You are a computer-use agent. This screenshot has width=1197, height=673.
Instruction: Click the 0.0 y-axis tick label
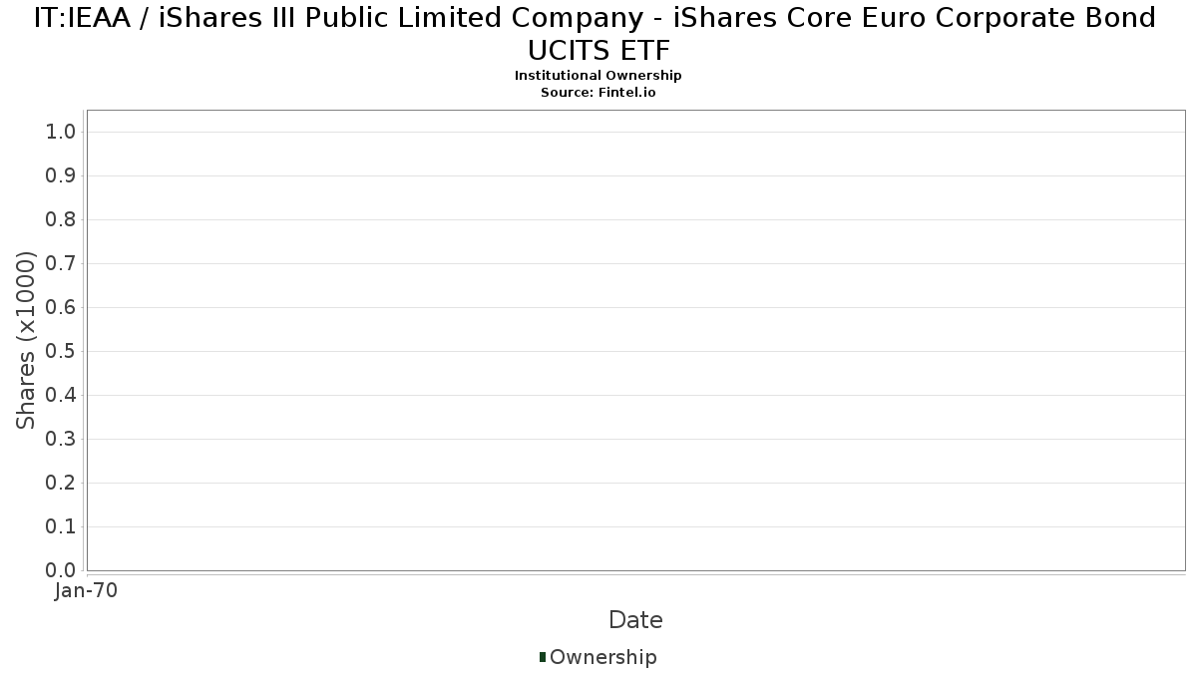(61, 570)
